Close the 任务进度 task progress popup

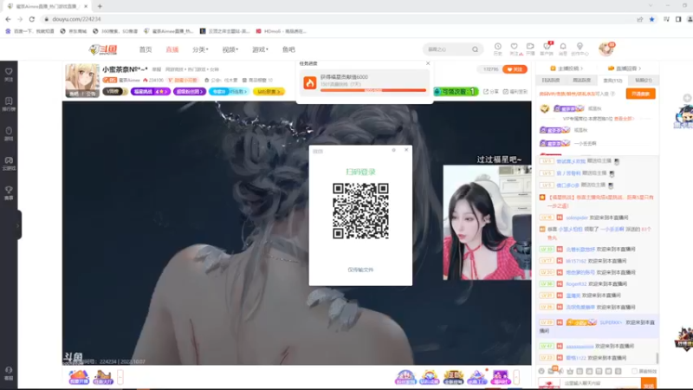click(x=428, y=63)
